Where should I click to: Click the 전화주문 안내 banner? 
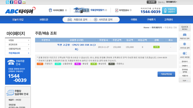(x=18, y=71)
